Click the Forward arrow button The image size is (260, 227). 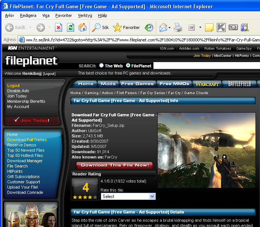(x=41, y=27)
